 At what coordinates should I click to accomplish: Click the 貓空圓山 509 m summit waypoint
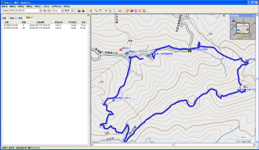coord(113,100)
